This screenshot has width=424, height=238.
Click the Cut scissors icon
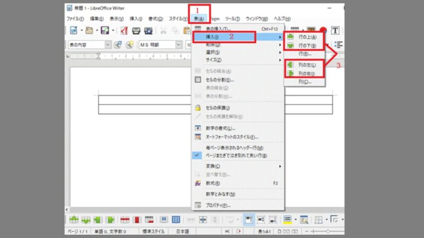tap(163, 31)
